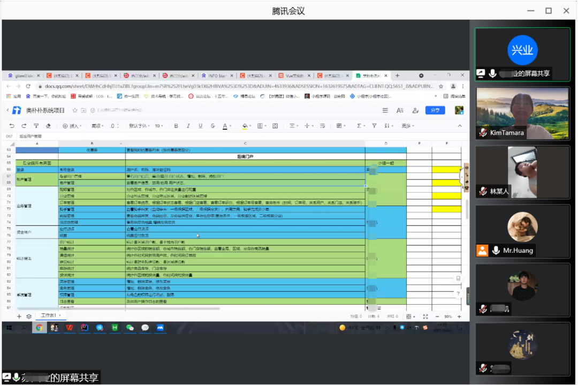Click the A text style icon in header

[x=400, y=110]
